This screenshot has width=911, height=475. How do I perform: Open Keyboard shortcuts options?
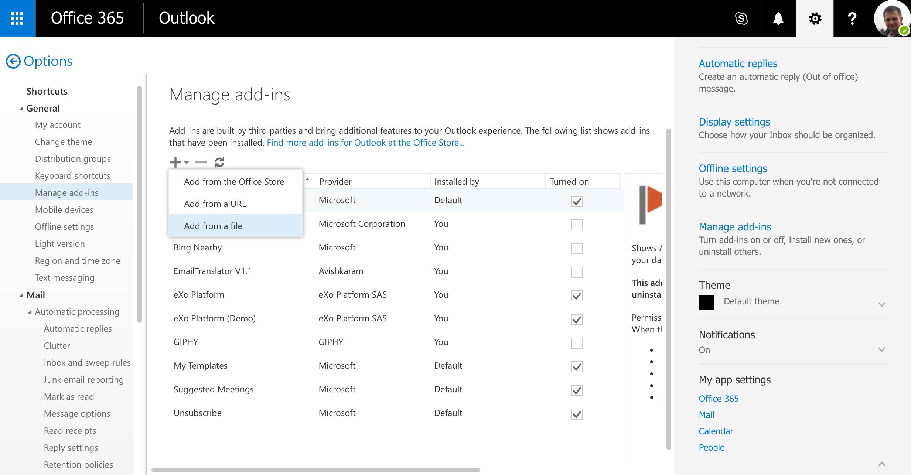[x=72, y=176]
